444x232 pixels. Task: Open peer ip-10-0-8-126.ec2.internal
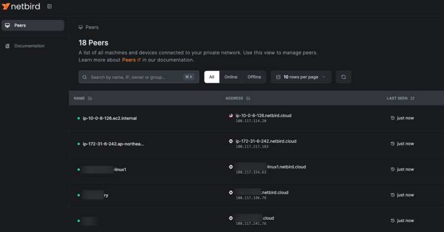[x=113, y=118]
